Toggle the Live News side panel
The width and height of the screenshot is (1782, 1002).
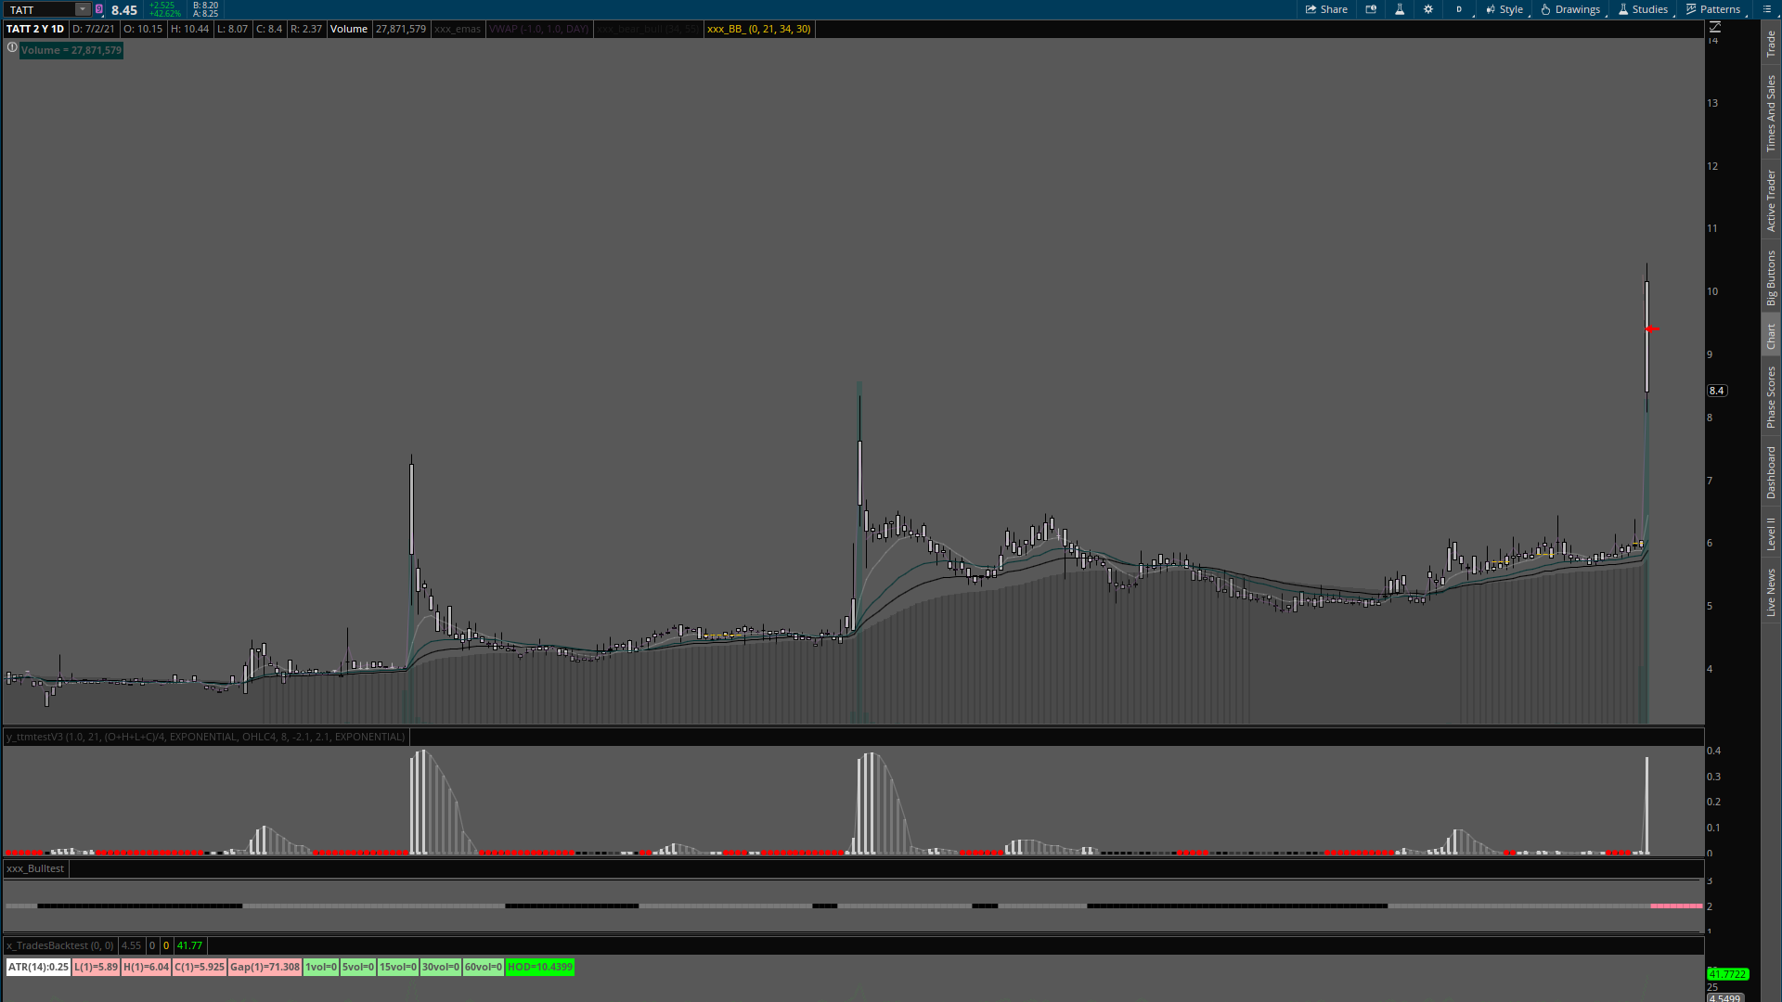[x=1771, y=592]
